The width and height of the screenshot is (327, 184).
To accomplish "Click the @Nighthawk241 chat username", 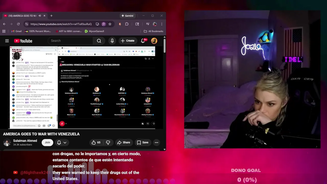I will click(35, 173).
